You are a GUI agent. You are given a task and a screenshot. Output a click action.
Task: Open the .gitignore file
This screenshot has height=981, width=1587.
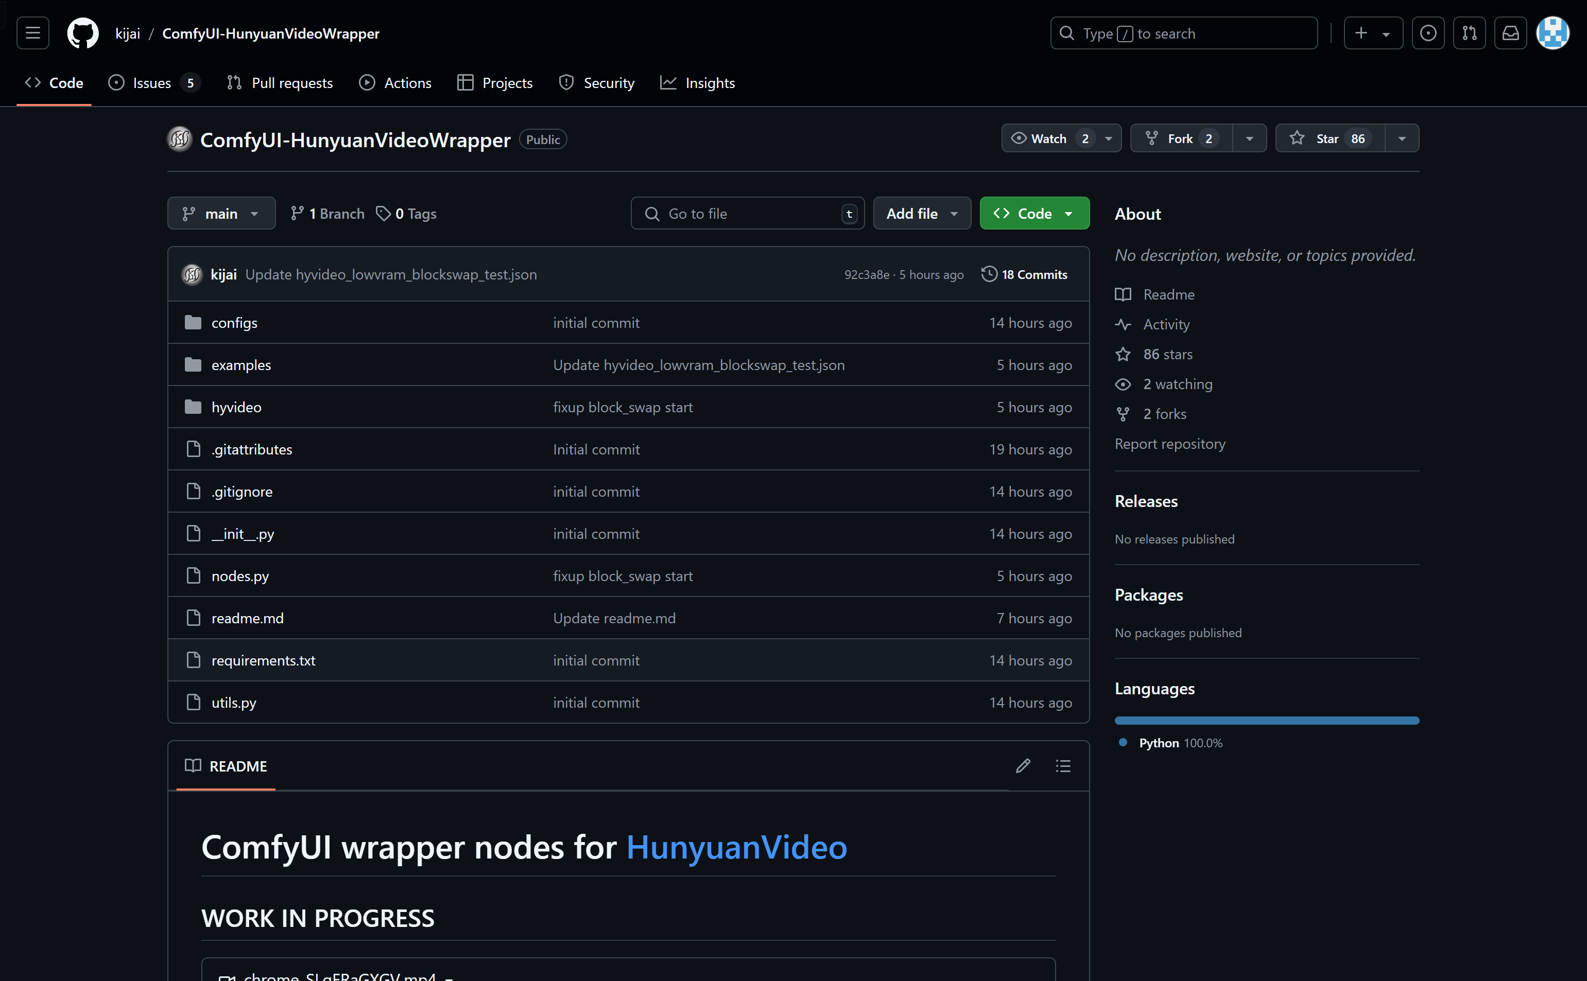pyautogui.click(x=242, y=491)
